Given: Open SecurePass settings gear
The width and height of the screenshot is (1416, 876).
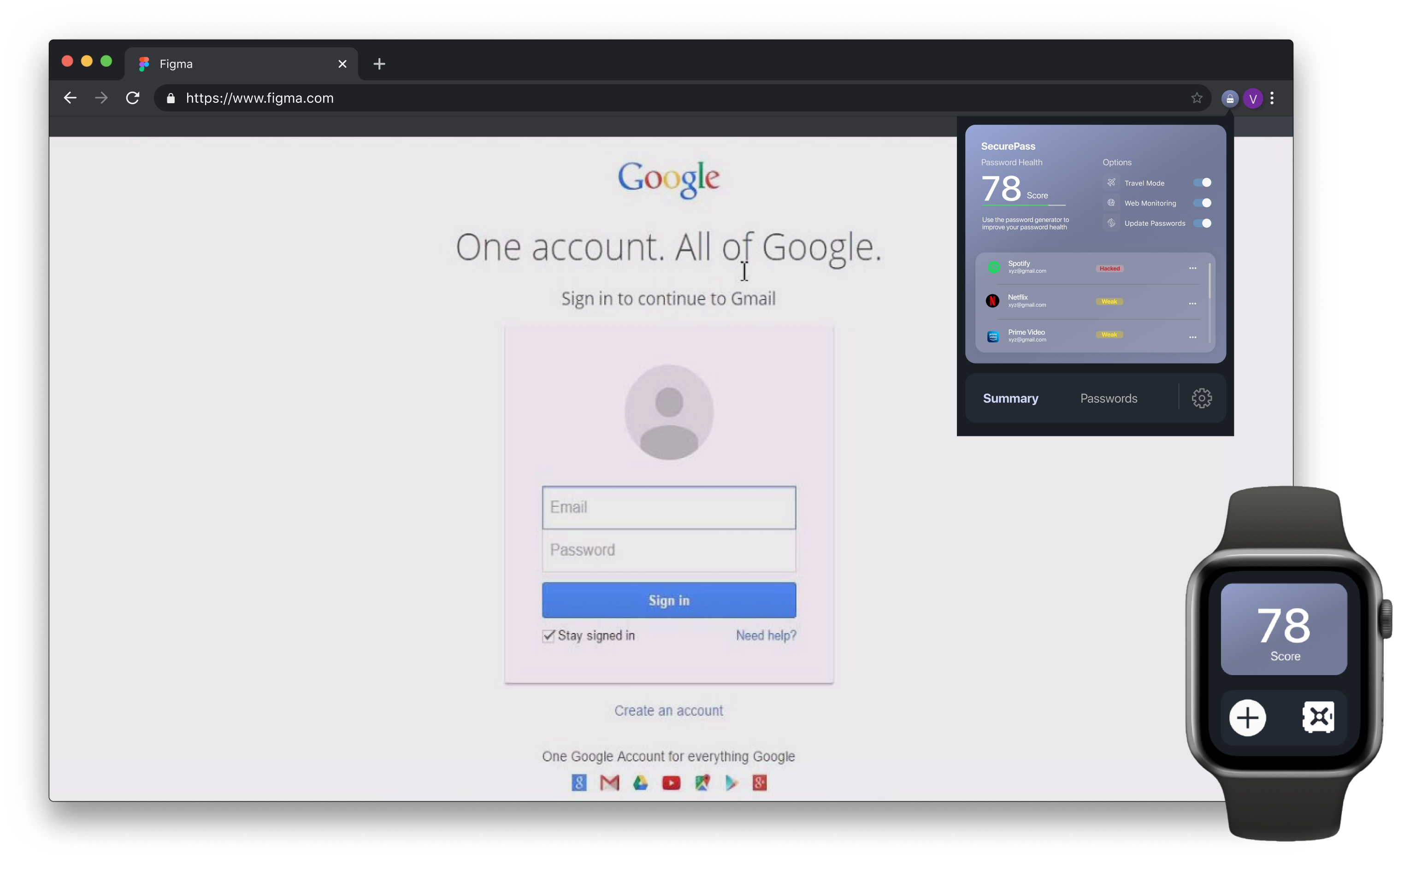Looking at the screenshot, I should point(1202,398).
